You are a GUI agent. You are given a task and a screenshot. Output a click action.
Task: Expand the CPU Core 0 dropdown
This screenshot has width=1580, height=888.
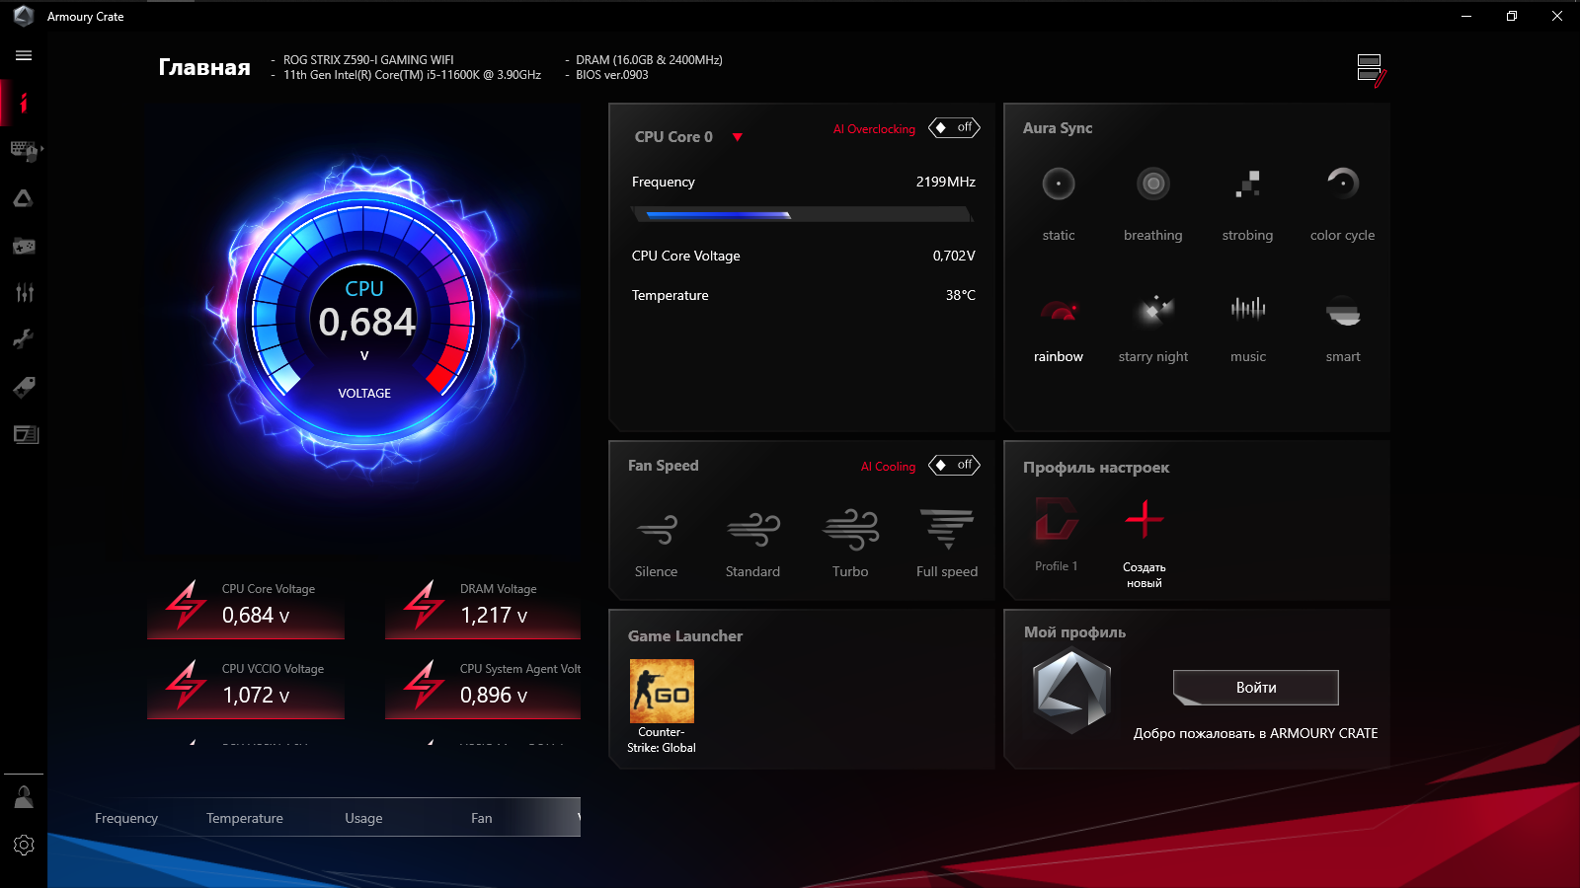click(x=739, y=137)
